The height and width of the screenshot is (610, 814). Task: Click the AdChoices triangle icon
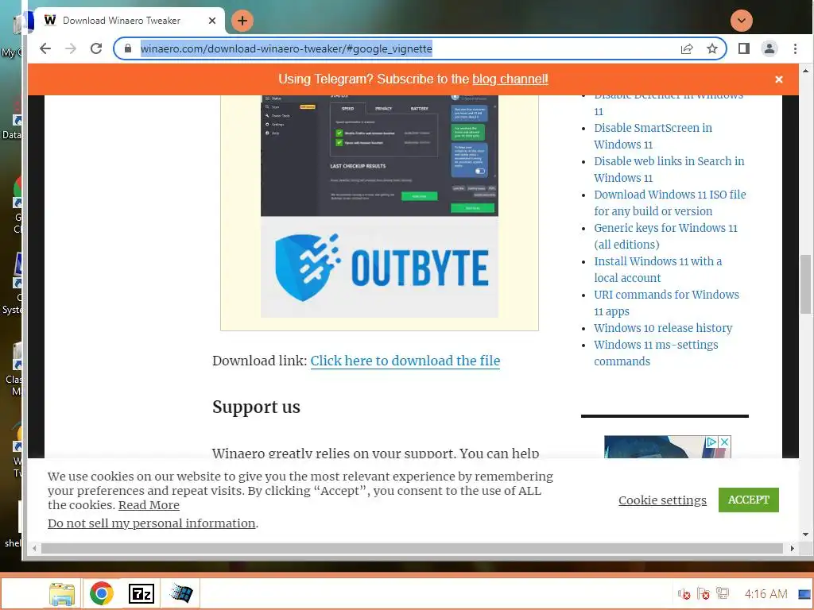pos(711,442)
